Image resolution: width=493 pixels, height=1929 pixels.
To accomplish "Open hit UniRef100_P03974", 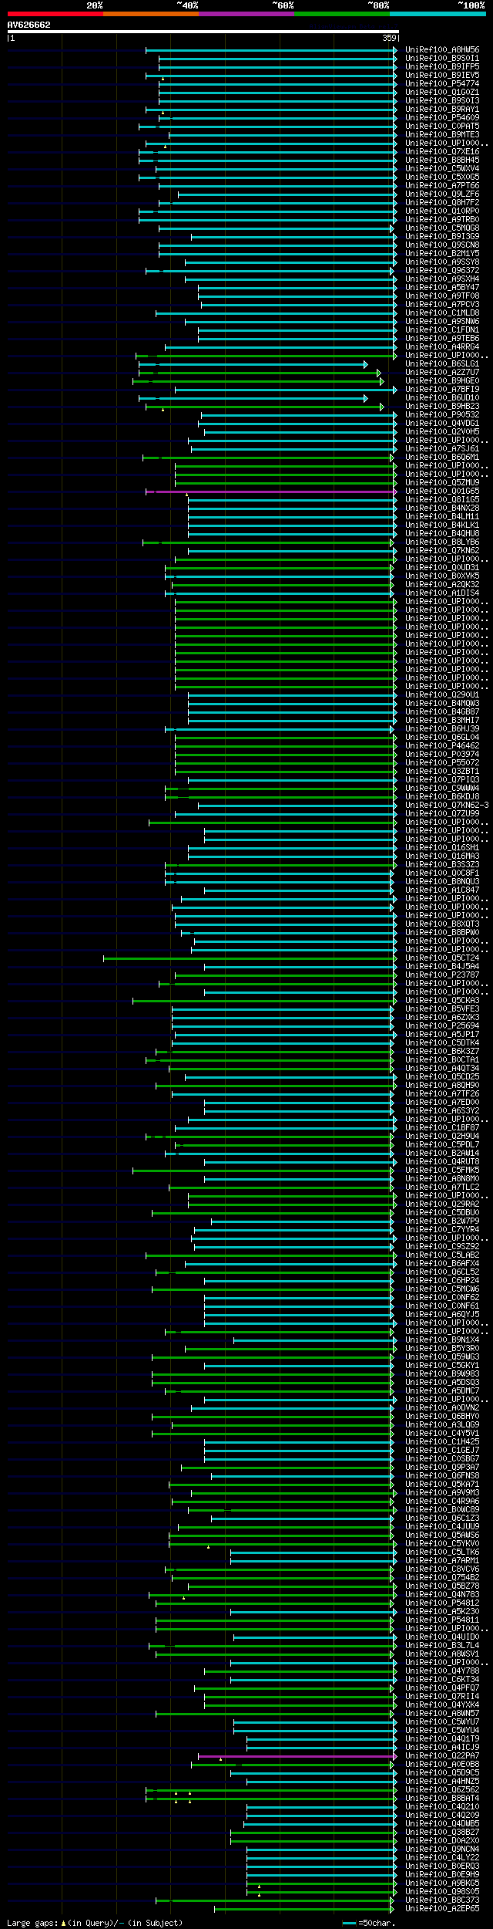I will click(x=442, y=755).
